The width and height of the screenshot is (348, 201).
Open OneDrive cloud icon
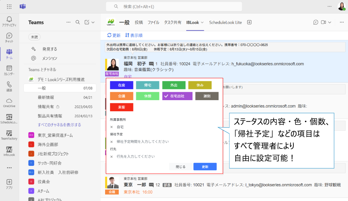pyautogui.click(x=9, y=101)
